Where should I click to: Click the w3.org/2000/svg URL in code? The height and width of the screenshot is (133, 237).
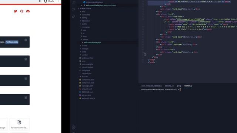(191, 19)
